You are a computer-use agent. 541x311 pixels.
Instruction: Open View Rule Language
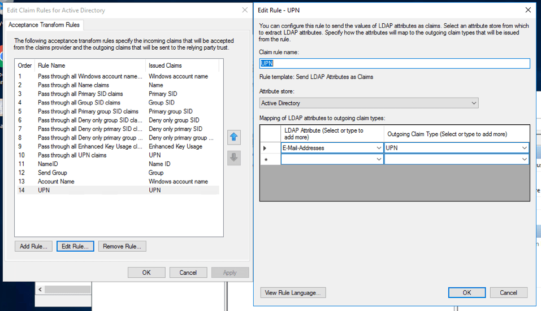click(x=293, y=292)
